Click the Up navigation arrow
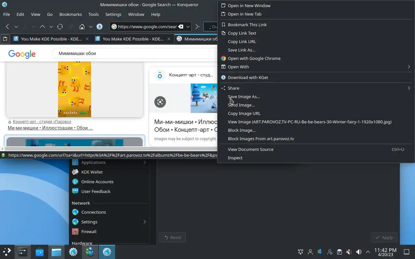 point(42,27)
